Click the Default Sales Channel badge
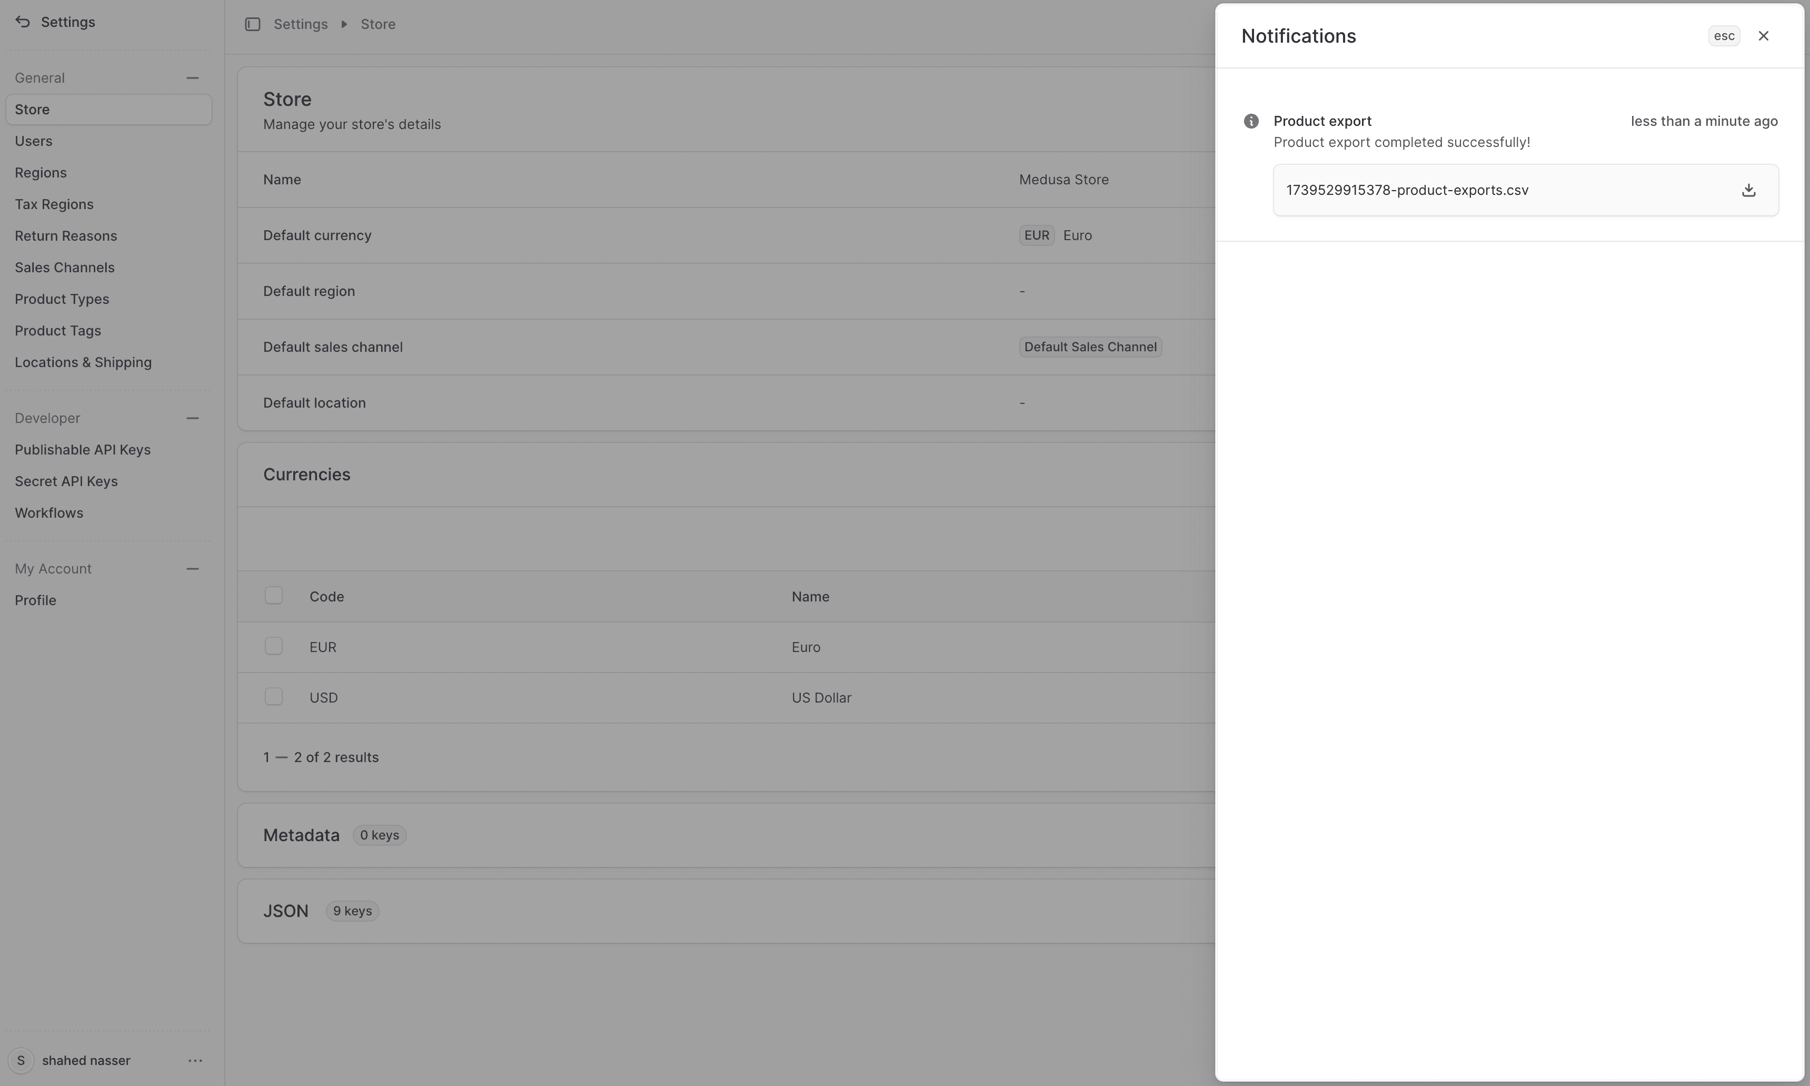Viewport: 1810px width, 1086px height. [x=1089, y=346]
